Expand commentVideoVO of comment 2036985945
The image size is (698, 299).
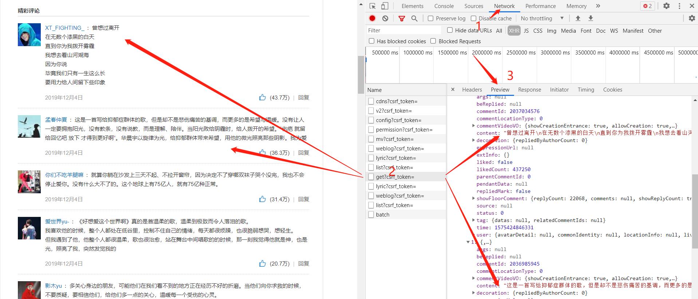(x=473, y=278)
